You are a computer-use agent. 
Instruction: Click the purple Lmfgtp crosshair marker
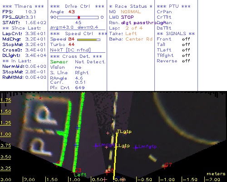(x=136, y=147)
